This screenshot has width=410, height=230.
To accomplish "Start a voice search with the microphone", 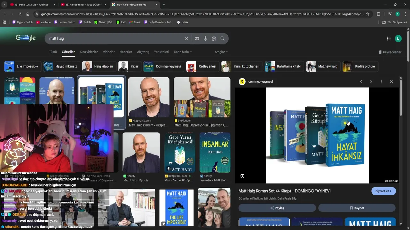I will pos(205,38).
